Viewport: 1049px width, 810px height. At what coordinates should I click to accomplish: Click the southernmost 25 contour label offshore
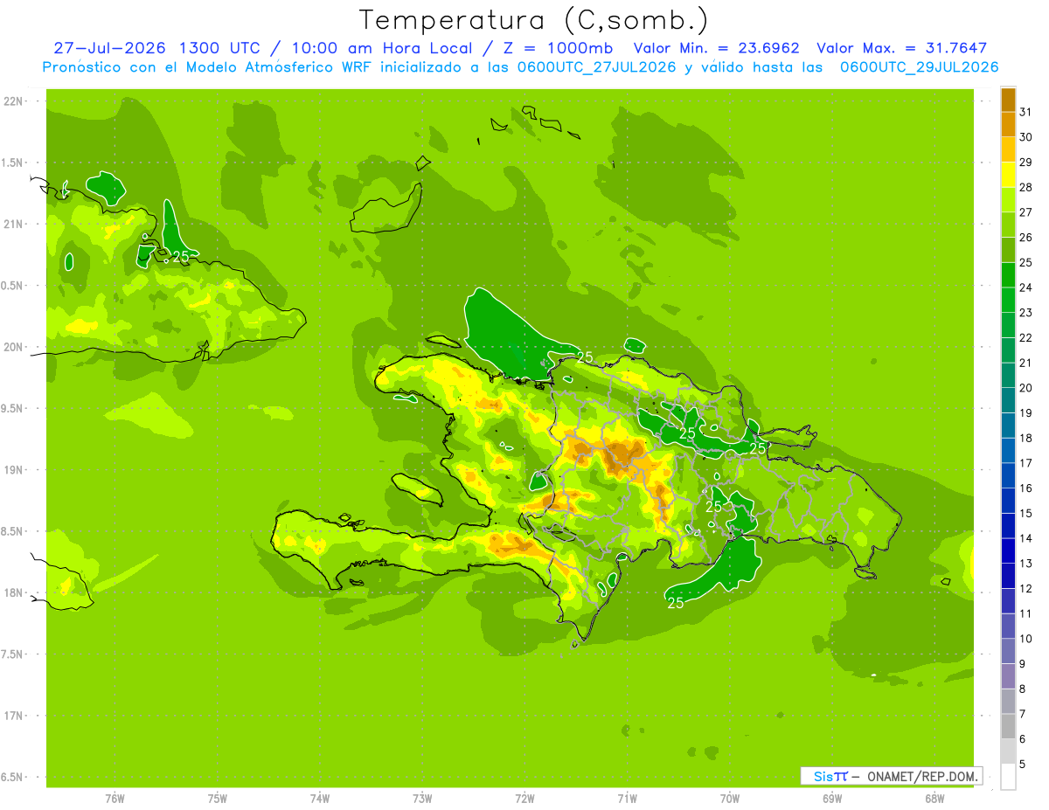click(676, 603)
